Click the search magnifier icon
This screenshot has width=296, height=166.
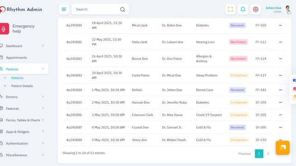pos(123,9)
